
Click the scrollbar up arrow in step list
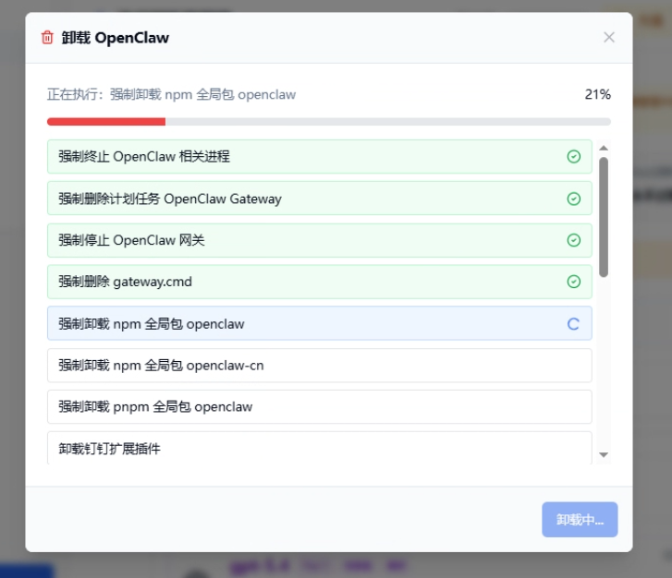click(604, 148)
